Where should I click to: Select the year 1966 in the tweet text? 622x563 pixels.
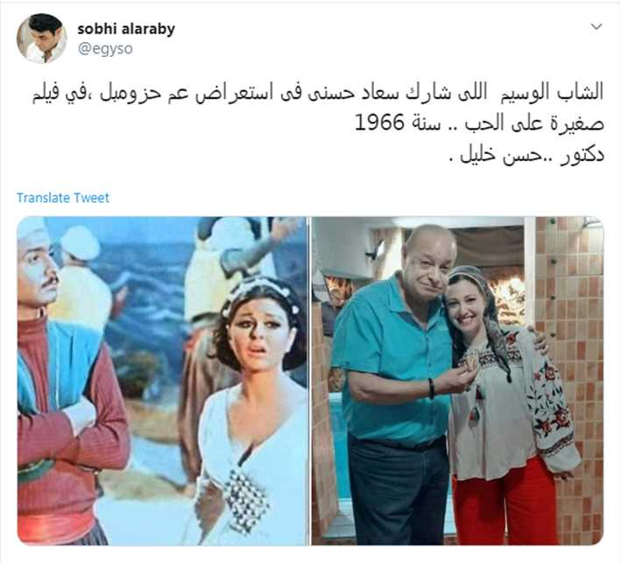click(379, 122)
